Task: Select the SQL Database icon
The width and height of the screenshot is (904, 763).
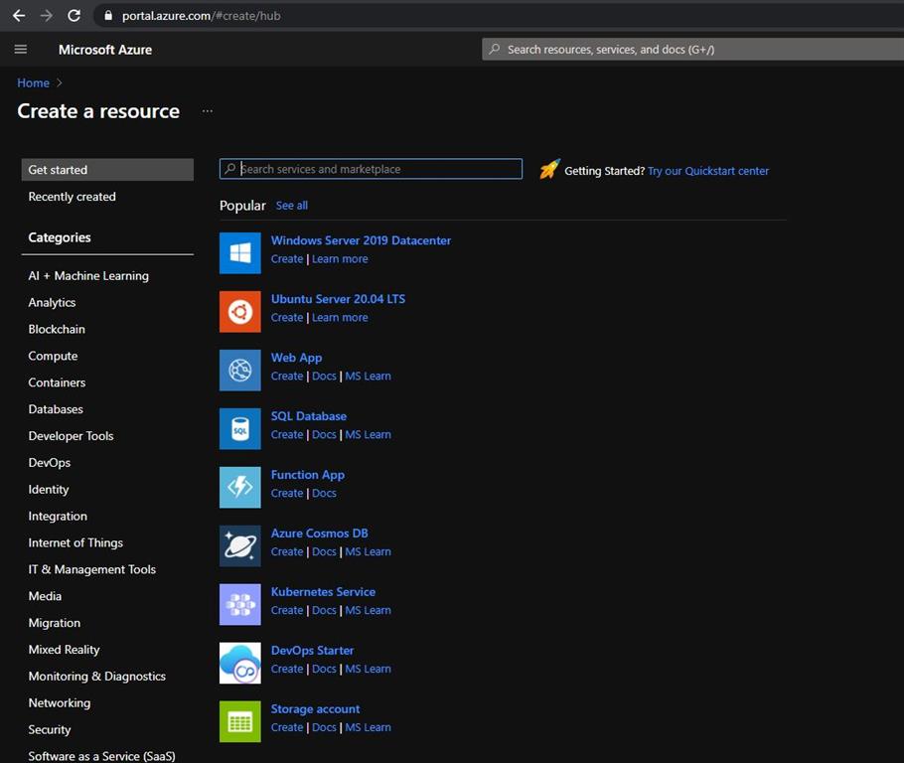Action: tap(239, 428)
